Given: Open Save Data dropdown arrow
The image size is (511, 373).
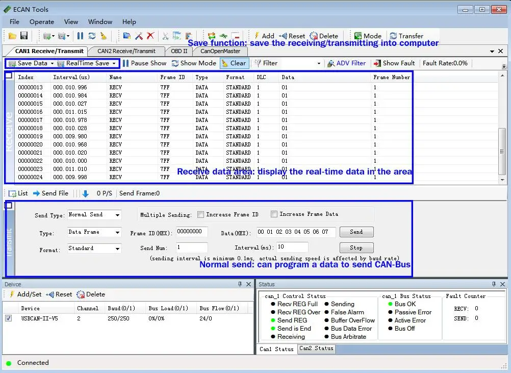Looking at the screenshot, I should (52, 64).
